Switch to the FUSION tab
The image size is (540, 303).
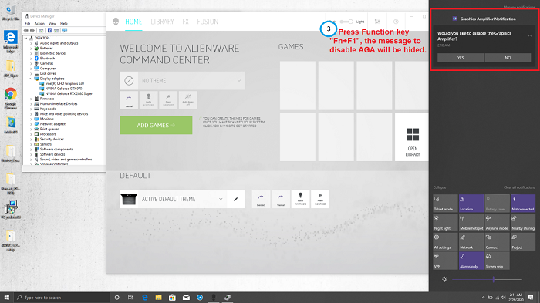[208, 22]
